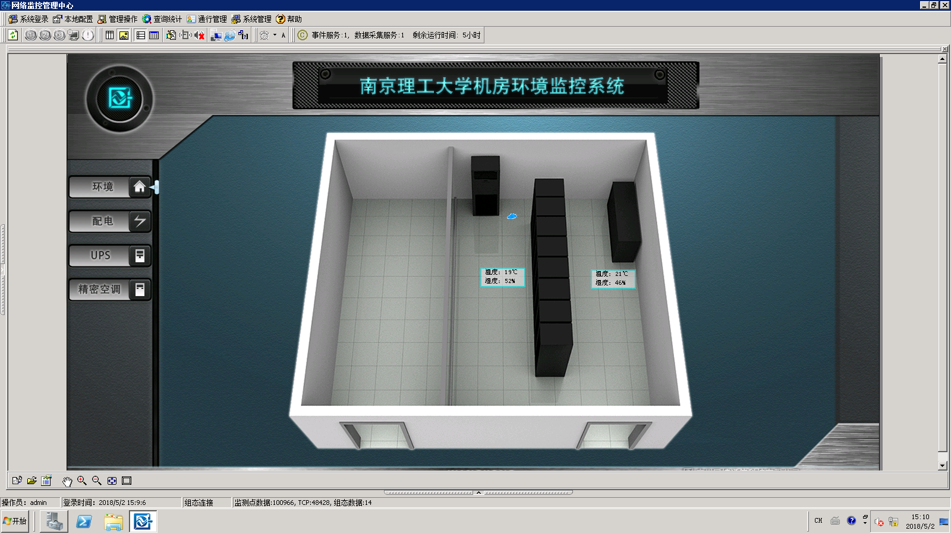Click the round logo button top-left
This screenshot has width=951, height=534.
[x=119, y=98]
